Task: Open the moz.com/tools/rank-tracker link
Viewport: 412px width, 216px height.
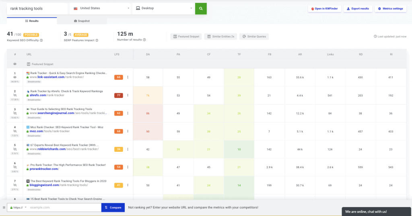Action: point(49,131)
